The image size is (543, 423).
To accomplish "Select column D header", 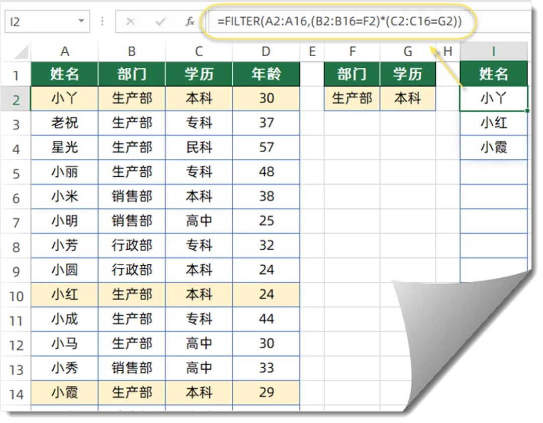I will coord(266,52).
